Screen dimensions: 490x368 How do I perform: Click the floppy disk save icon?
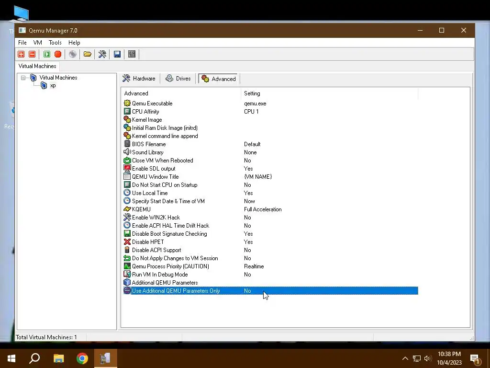117,54
